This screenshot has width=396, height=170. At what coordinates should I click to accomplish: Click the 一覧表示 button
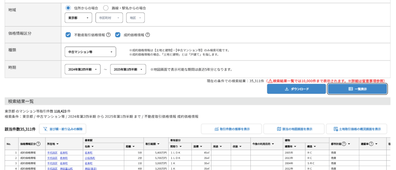pos(357,89)
